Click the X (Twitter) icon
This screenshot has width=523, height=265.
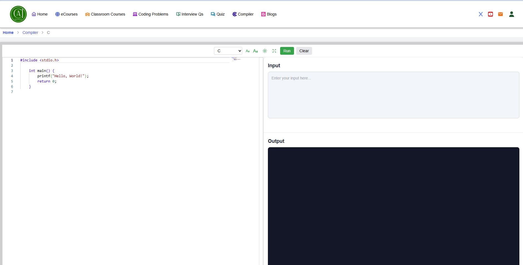[x=480, y=14]
